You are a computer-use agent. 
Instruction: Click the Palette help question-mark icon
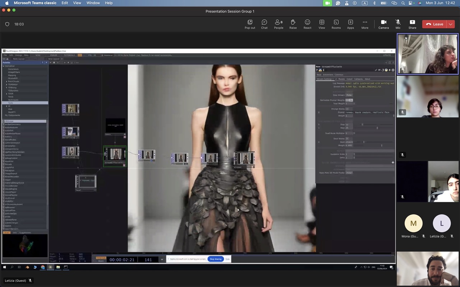(42, 62)
